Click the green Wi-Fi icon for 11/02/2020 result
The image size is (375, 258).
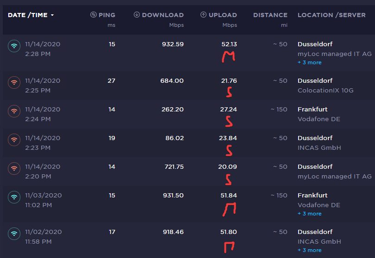coord(14,234)
